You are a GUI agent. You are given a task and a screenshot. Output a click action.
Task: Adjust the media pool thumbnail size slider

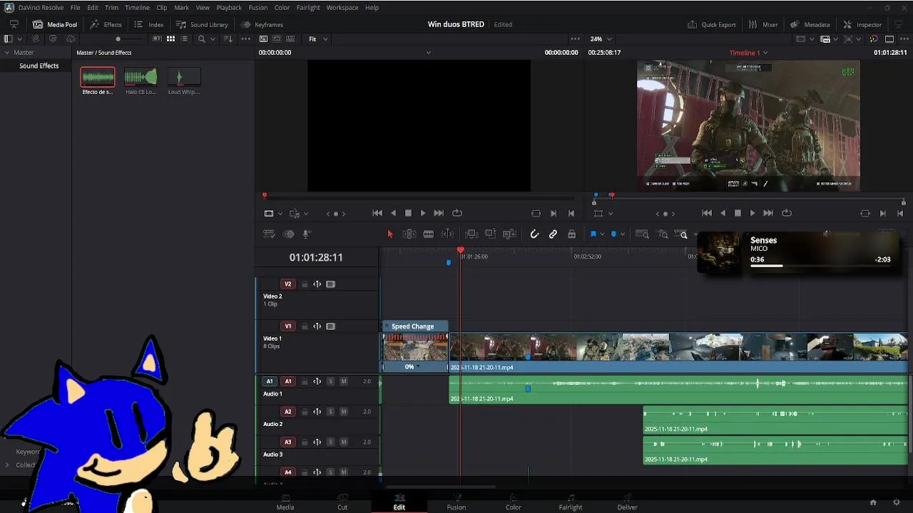pos(118,39)
